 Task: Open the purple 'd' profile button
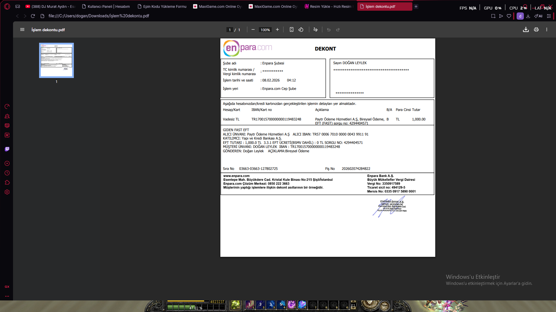click(x=520, y=16)
